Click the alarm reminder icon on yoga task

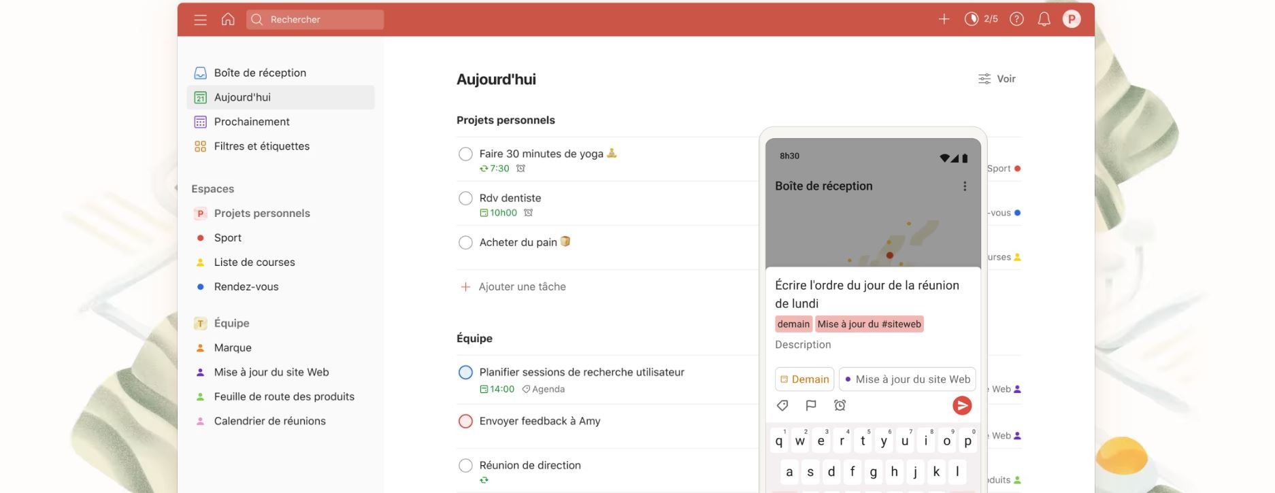(520, 169)
